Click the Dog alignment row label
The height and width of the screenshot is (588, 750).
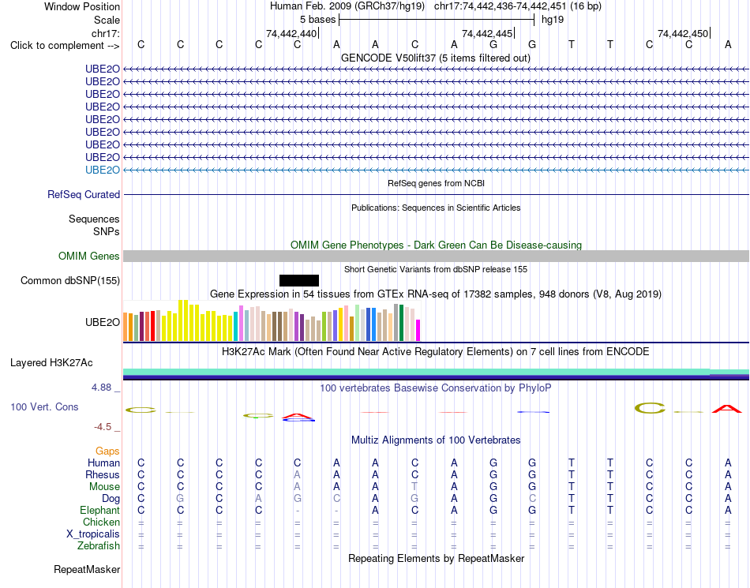111,499
